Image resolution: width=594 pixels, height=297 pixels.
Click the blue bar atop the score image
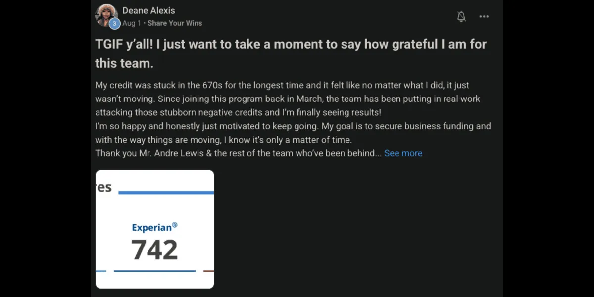tap(166, 193)
